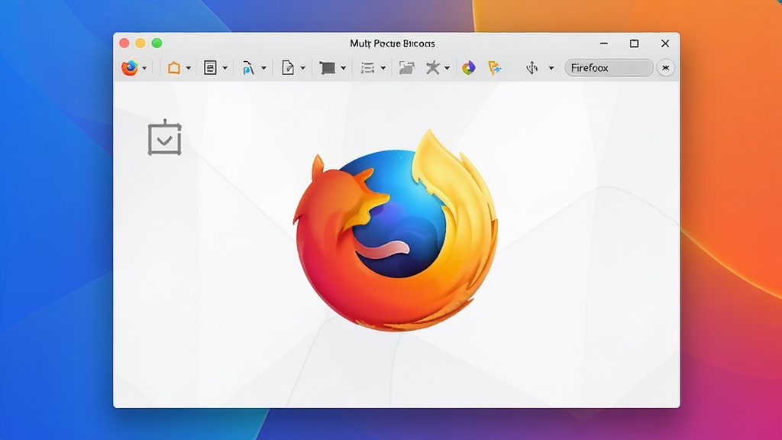
Task: Click the round orange and purple icon
Action: [x=468, y=67]
